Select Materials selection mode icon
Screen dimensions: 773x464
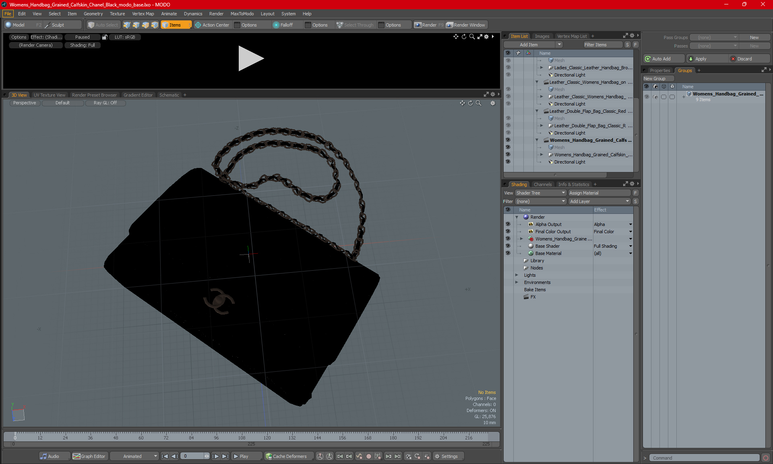pyautogui.click(x=155, y=25)
